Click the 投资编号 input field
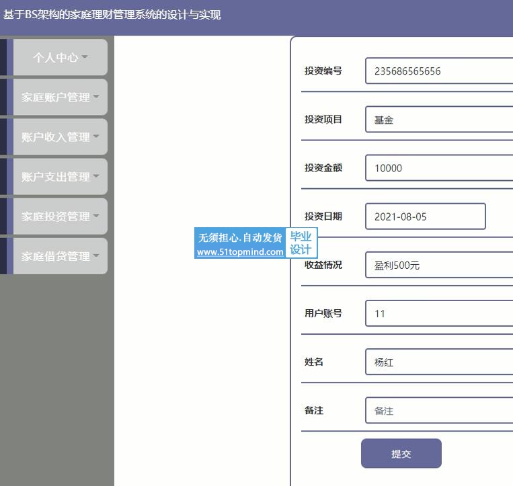This screenshot has height=486, width=513. [x=439, y=71]
